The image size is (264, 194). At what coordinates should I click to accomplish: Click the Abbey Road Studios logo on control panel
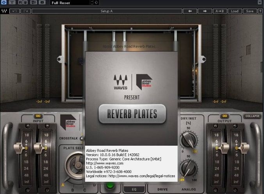68,122
